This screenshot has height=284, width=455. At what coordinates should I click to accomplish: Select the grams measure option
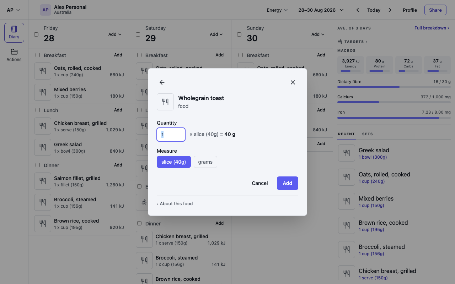click(205, 162)
